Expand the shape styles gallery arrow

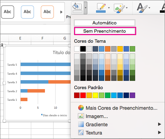click(61, 12)
